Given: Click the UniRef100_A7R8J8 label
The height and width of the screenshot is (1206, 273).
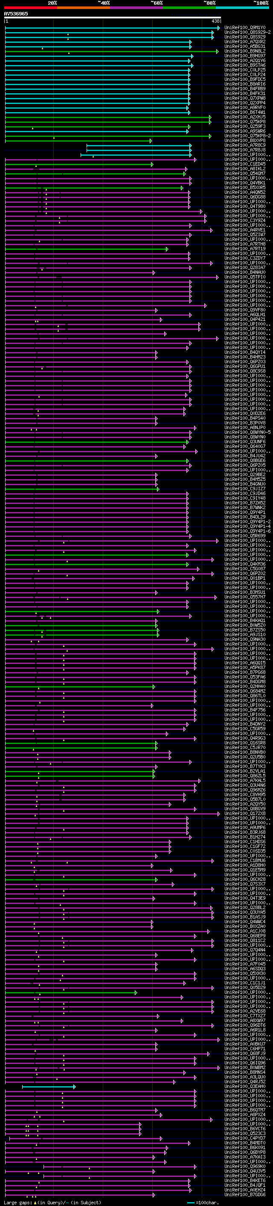Looking at the screenshot, I should coord(245,150).
